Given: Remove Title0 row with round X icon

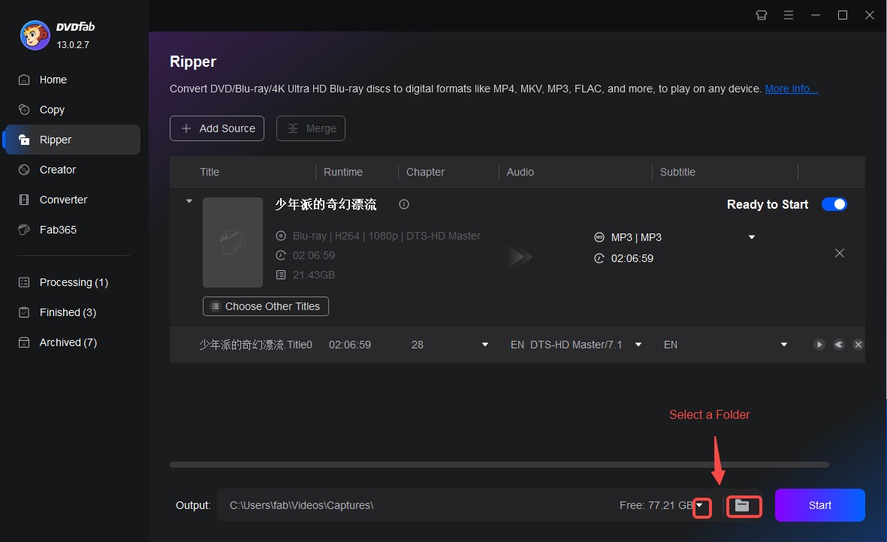Looking at the screenshot, I should click(x=858, y=345).
